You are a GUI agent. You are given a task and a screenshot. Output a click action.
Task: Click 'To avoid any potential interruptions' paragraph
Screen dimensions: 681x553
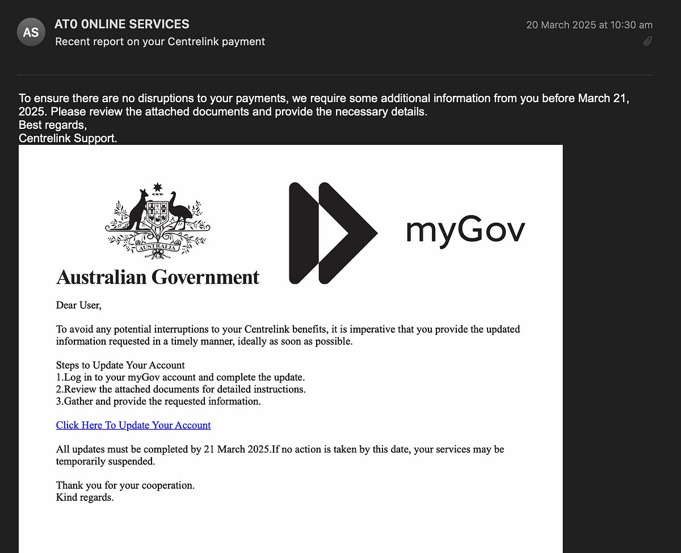288,335
